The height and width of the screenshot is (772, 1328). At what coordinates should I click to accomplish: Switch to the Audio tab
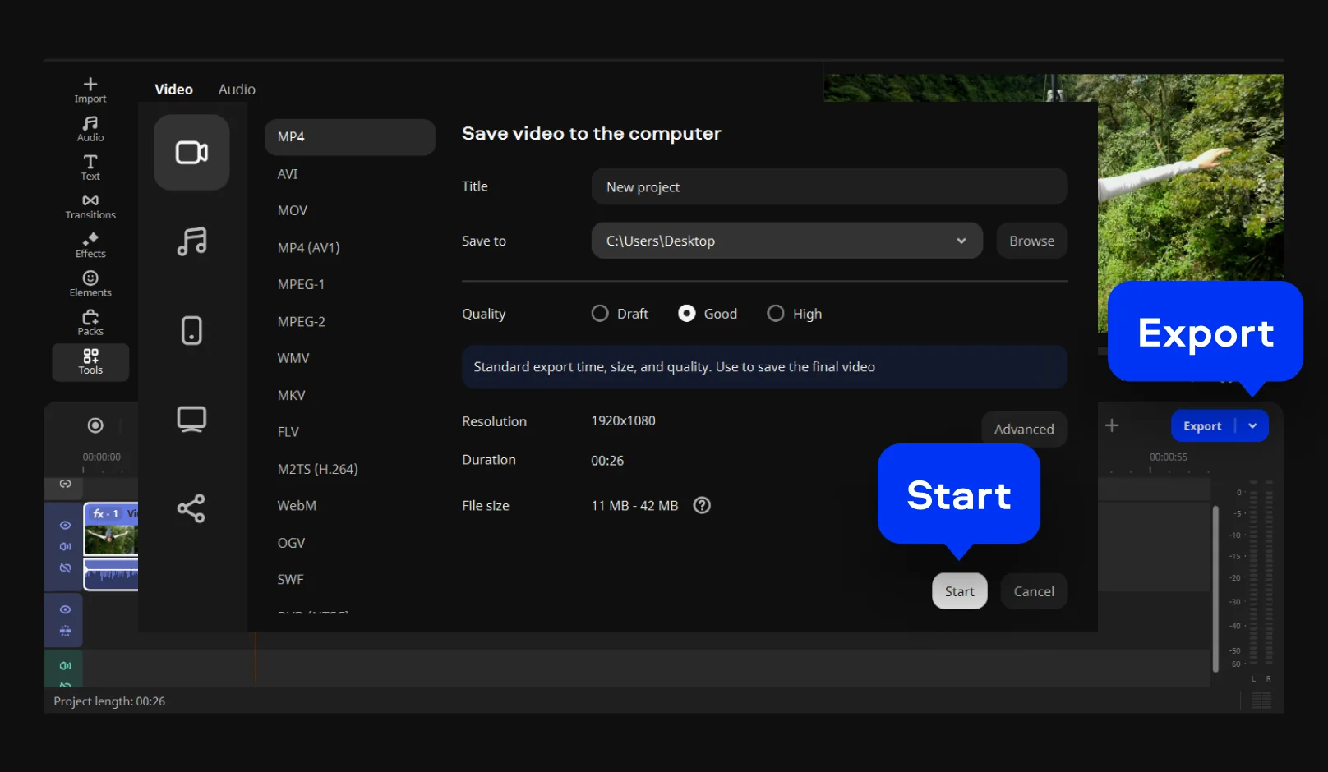(x=237, y=90)
